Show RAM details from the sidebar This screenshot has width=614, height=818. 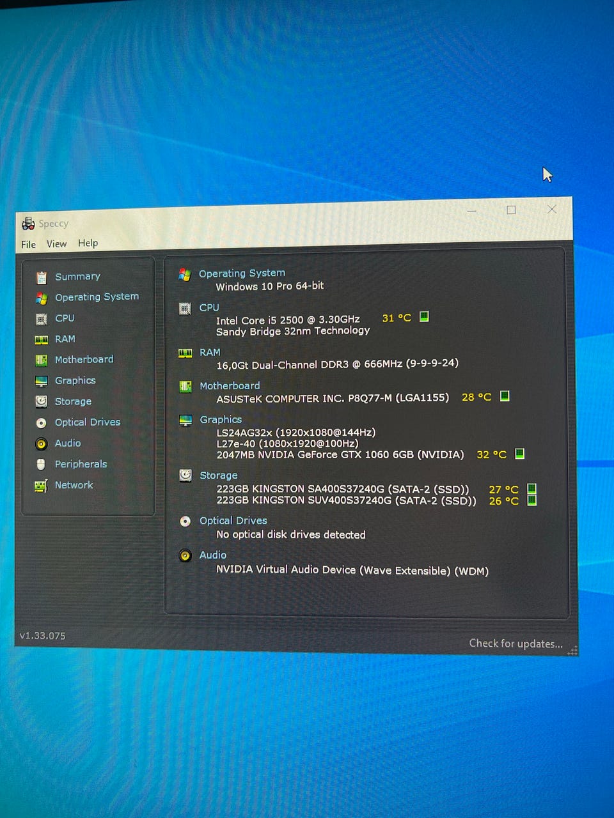click(x=65, y=339)
